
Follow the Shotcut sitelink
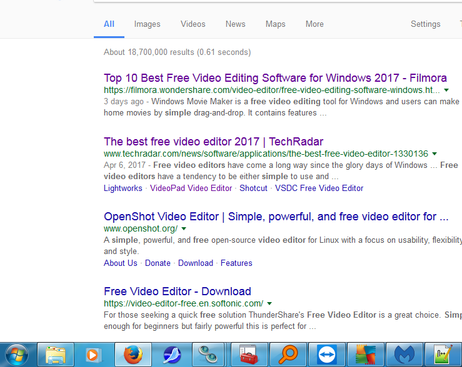pos(253,188)
